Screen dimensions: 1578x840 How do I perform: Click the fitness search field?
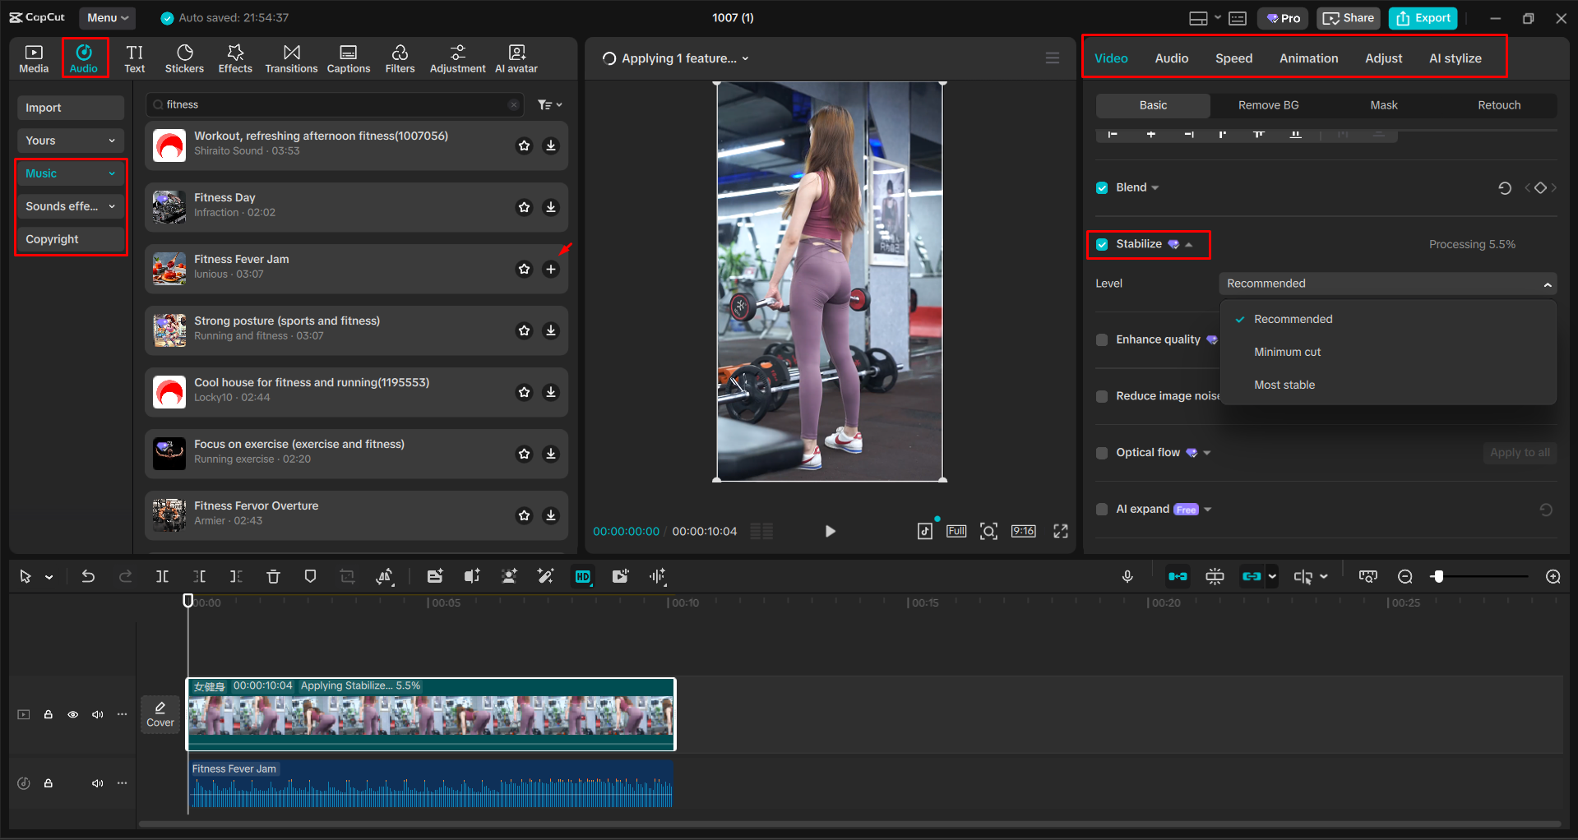[x=335, y=104]
